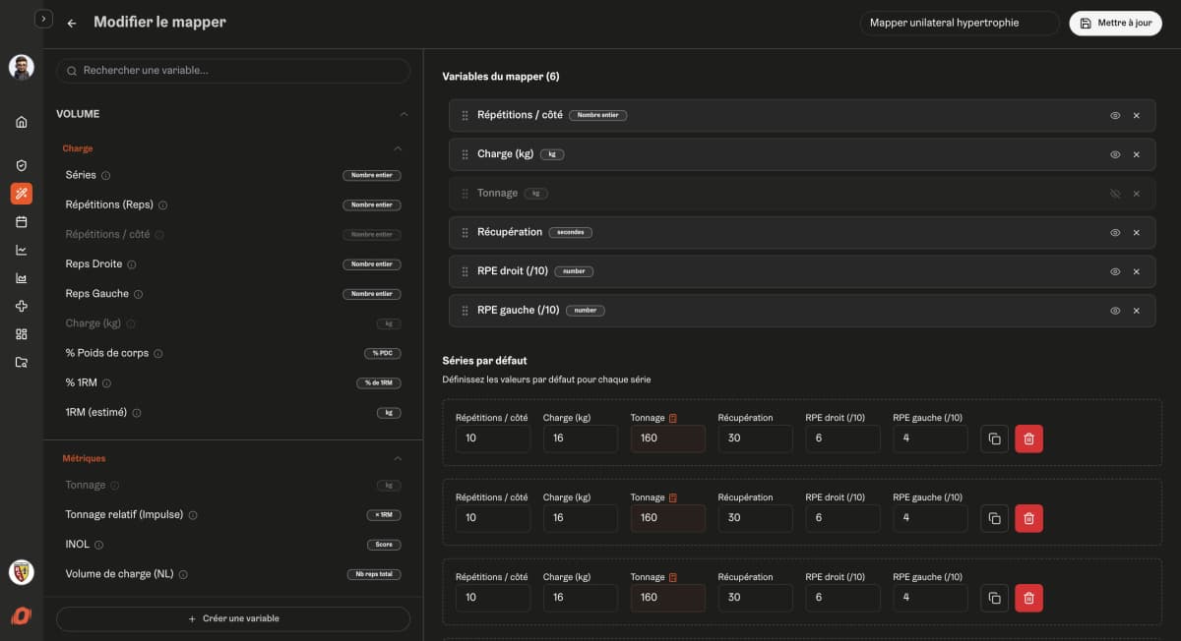Remove Récupération from mapper
Viewport: 1181px width, 641px height.
(x=1137, y=233)
